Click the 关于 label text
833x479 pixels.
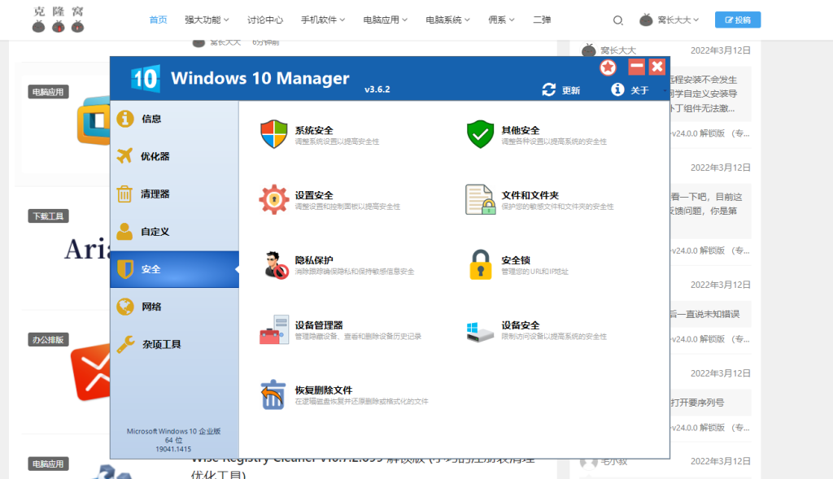click(x=639, y=90)
